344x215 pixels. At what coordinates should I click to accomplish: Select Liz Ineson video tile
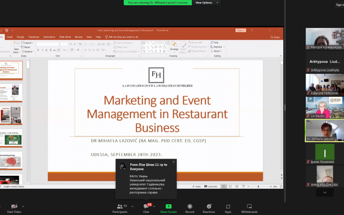[x=325, y=107]
